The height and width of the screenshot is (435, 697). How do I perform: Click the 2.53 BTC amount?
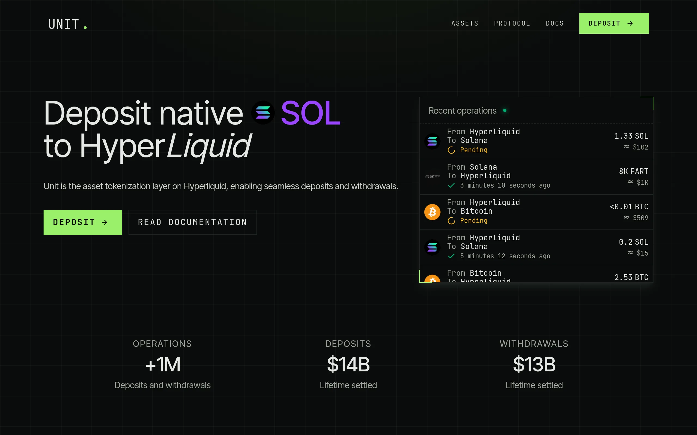pyautogui.click(x=631, y=278)
